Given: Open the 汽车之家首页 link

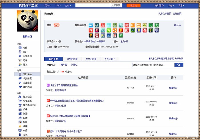Looking at the screenshot, I should click(165, 13).
